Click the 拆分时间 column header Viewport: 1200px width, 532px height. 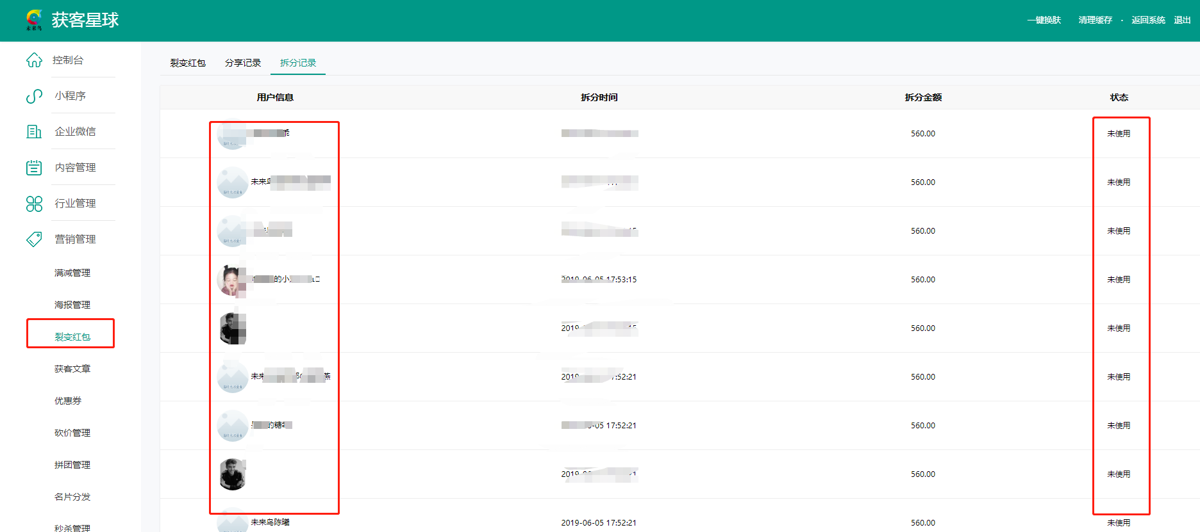click(x=599, y=97)
